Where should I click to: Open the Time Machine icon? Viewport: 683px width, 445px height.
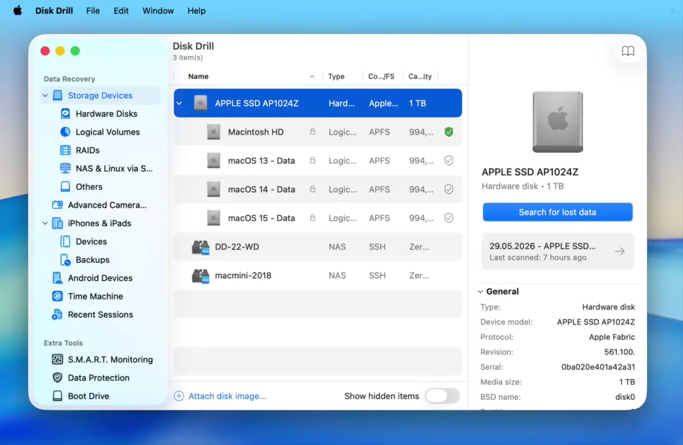click(x=58, y=296)
